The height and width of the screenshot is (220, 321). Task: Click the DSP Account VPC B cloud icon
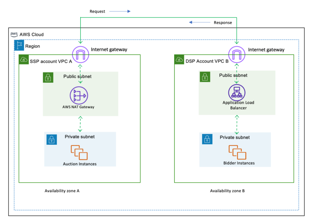click(x=179, y=59)
